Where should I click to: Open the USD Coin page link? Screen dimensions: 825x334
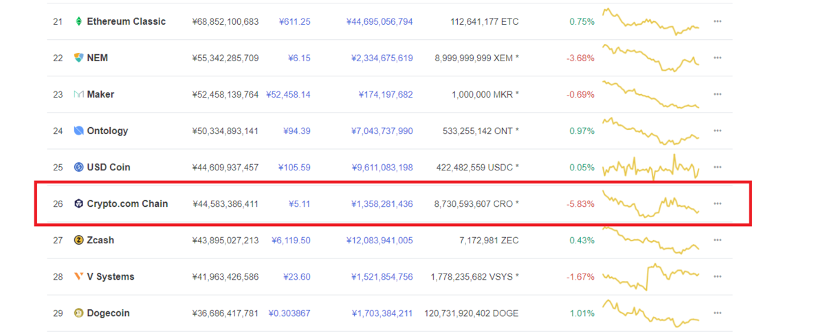pyautogui.click(x=109, y=167)
